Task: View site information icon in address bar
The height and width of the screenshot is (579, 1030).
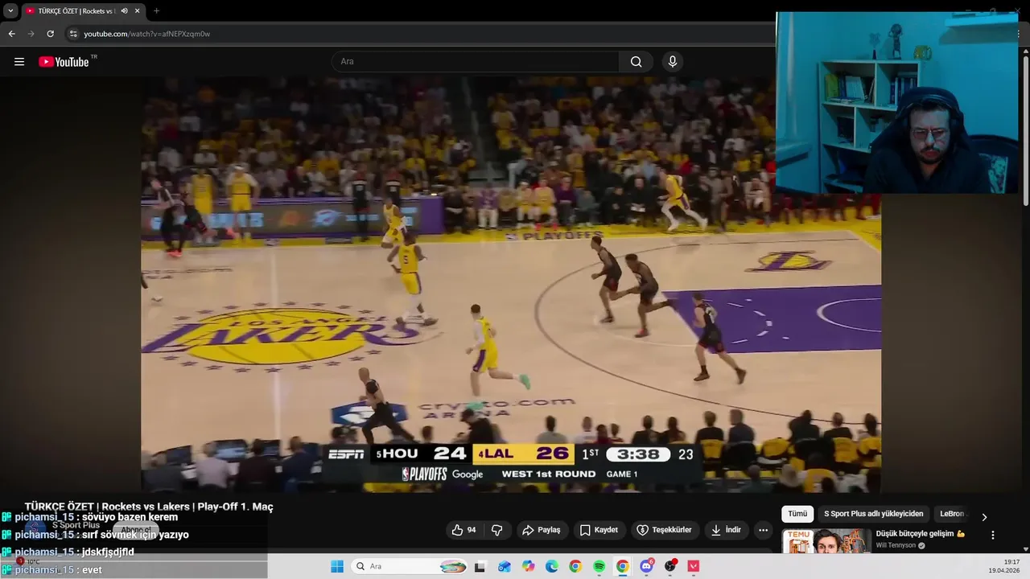Action: (73, 34)
